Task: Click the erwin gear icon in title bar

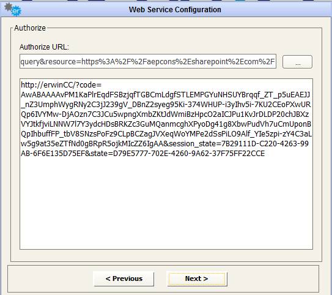Action: pos(13,9)
